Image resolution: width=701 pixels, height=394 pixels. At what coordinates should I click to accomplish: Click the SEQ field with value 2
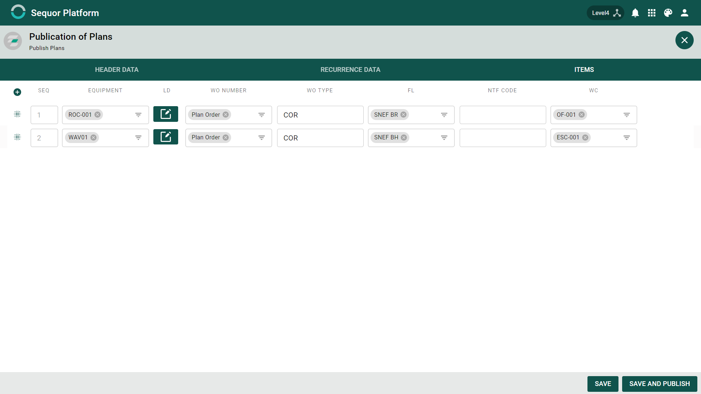(x=44, y=138)
